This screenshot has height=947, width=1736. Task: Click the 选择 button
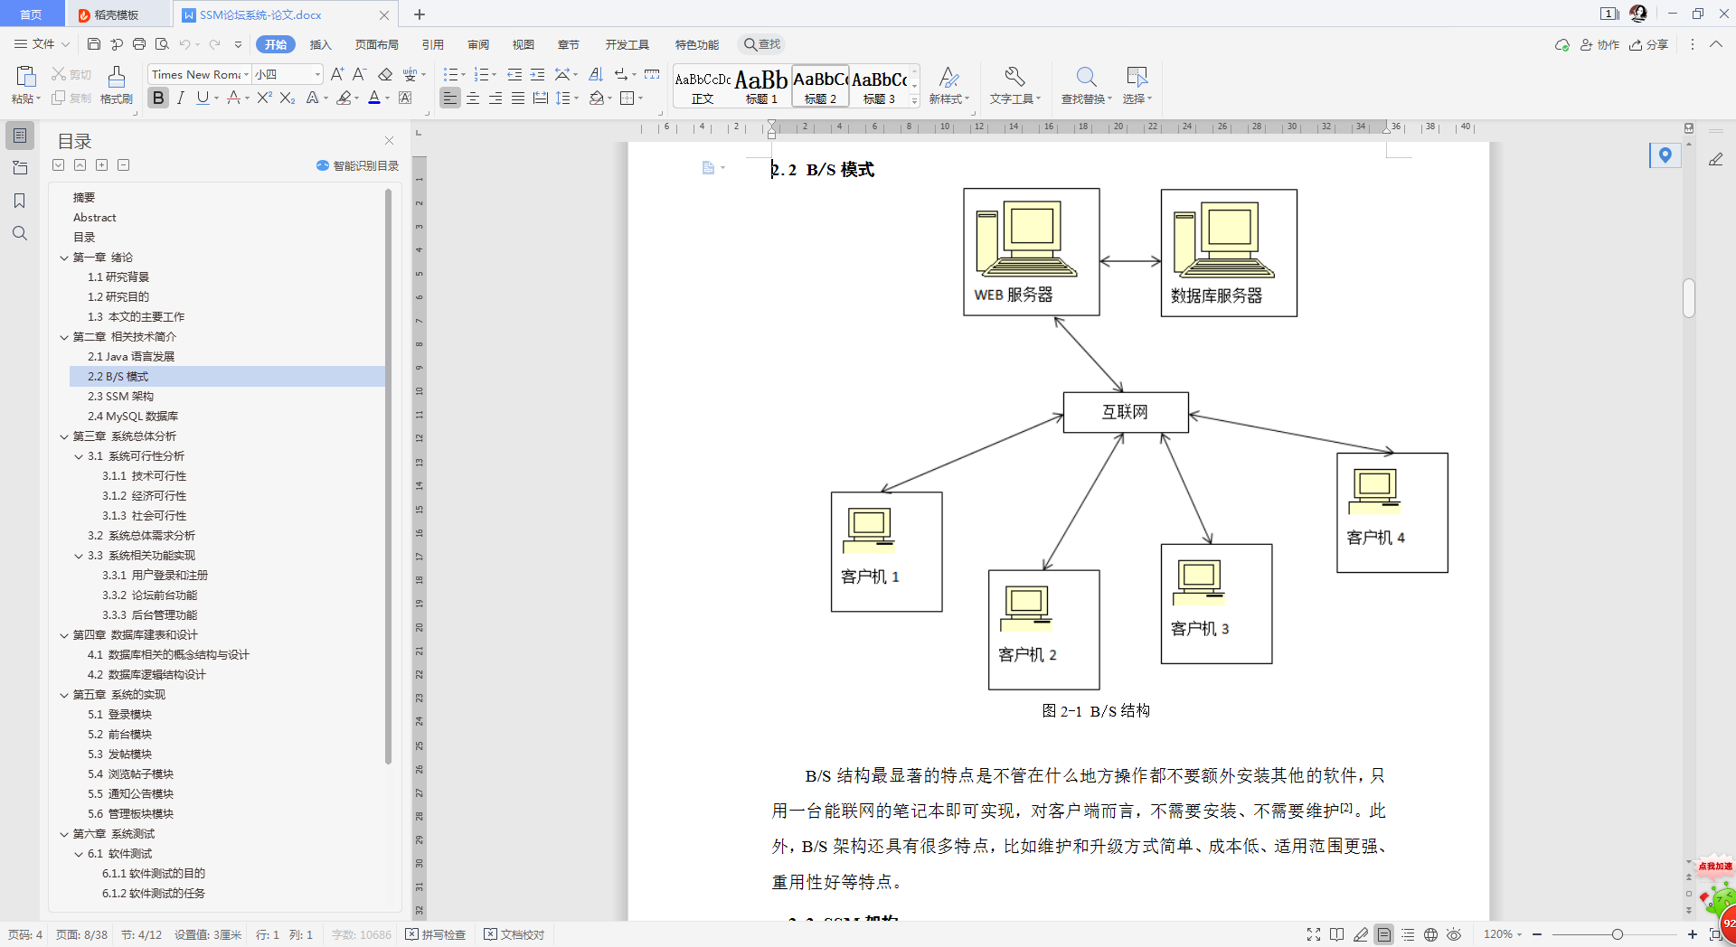1137,86
